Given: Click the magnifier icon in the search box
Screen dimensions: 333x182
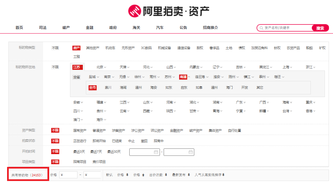Looking at the screenshot, I should (261, 28).
